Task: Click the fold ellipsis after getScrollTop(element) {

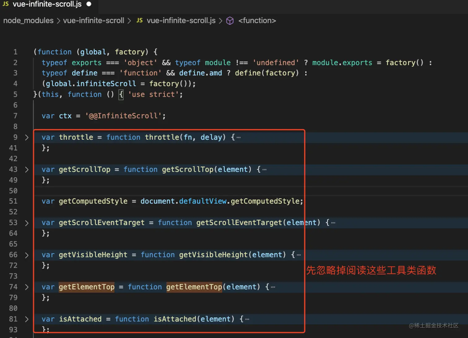Action: click(264, 170)
